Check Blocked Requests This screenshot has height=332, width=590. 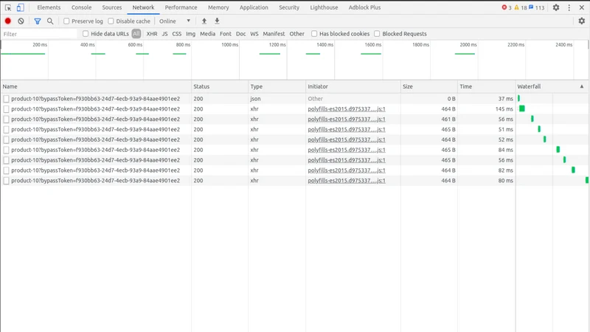click(x=377, y=34)
